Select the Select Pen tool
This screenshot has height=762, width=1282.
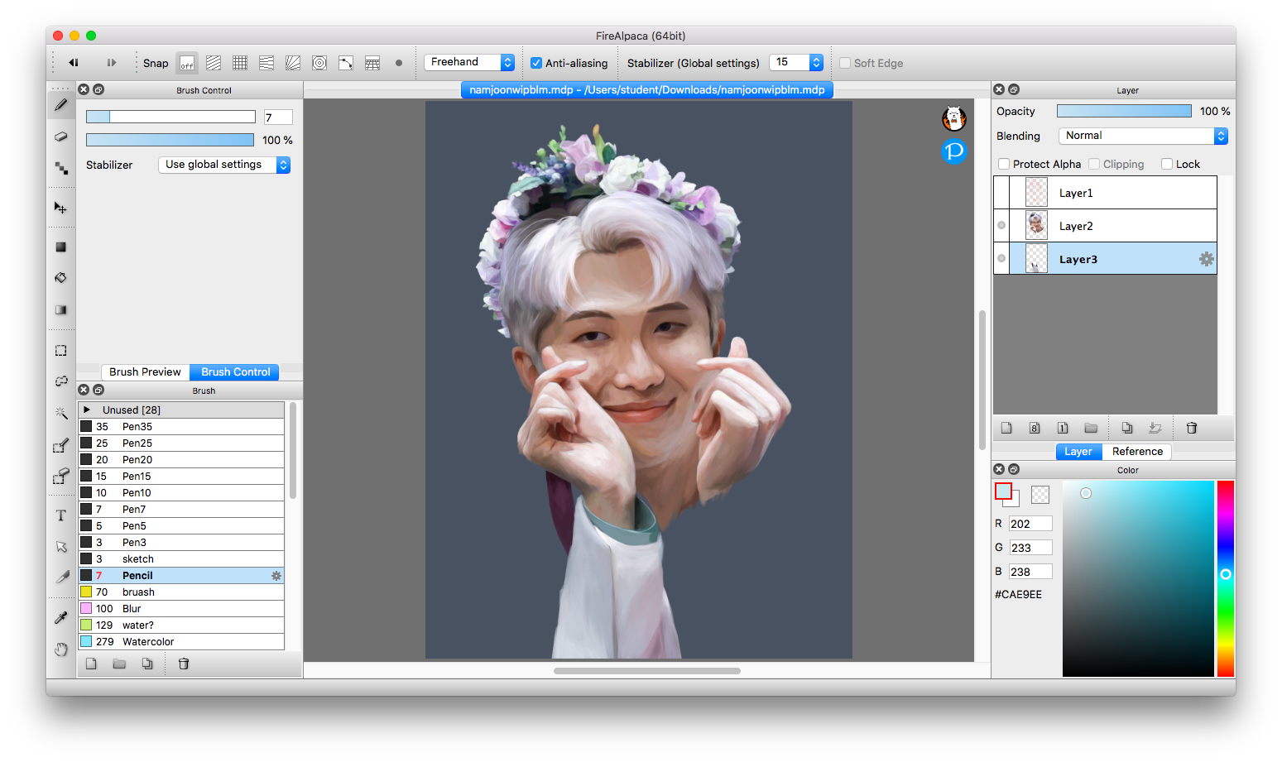(x=61, y=445)
